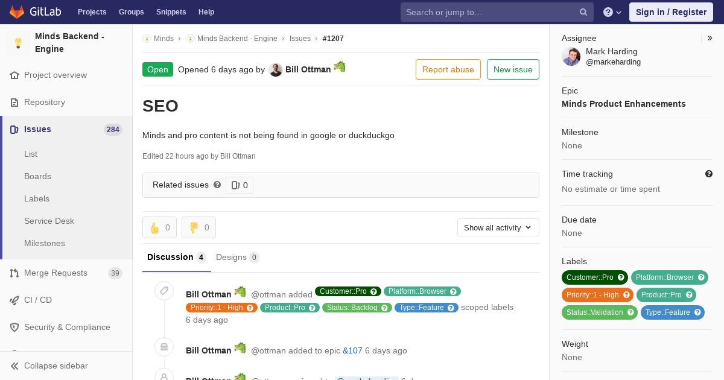This screenshot has width=724, height=380.
Task: Click the New issue button
Action: click(x=513, y=69)
